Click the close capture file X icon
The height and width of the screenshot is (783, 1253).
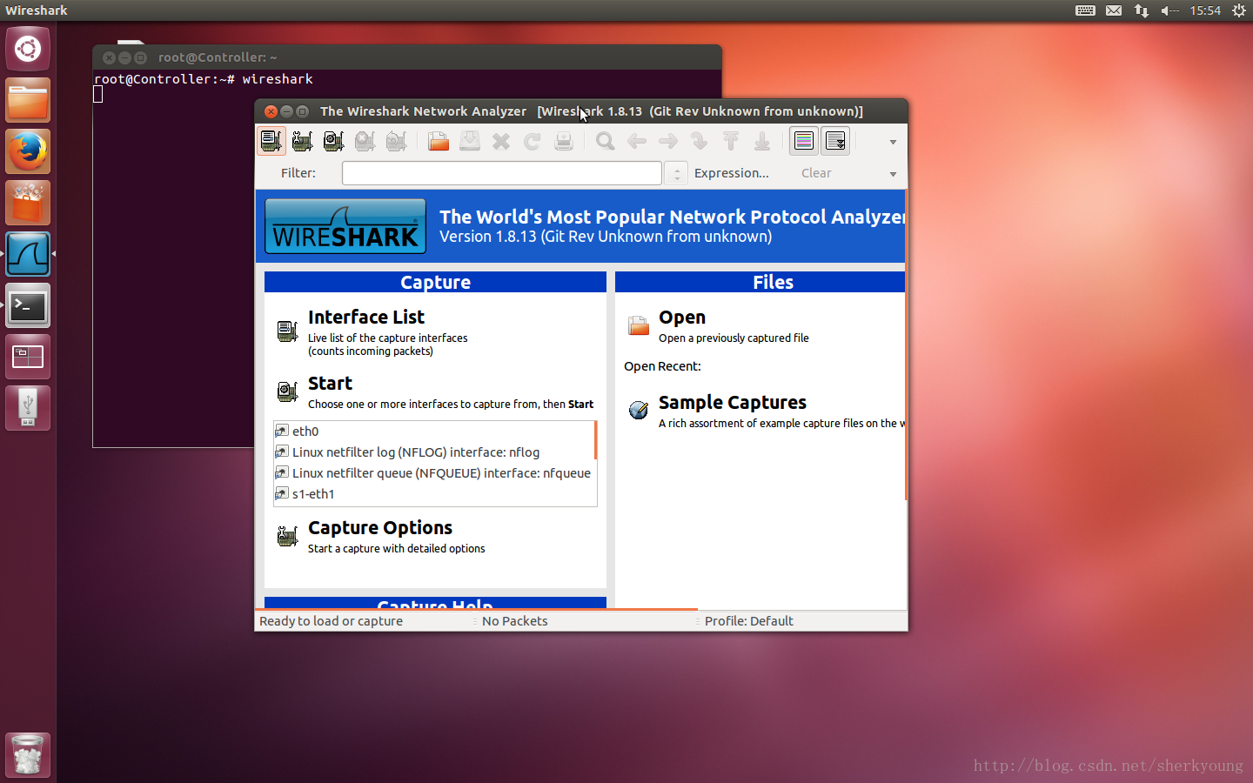[x=501, y=141]
